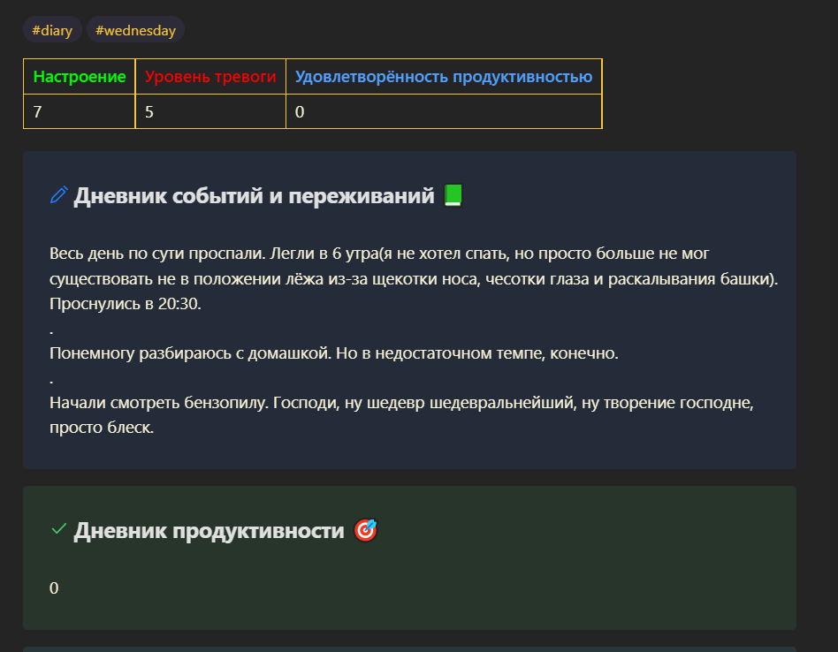
Task: Select the Настроение table header
Action: click(x=79, y=76)
